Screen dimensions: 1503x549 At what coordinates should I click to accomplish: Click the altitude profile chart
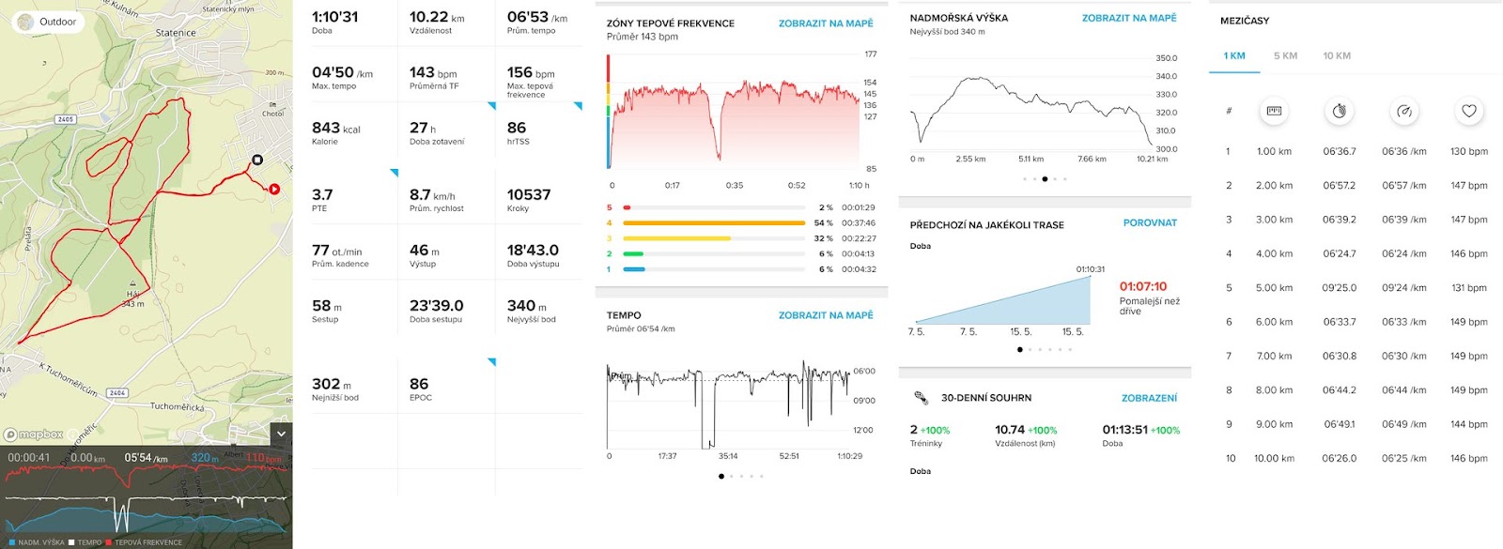point(1031,111)
